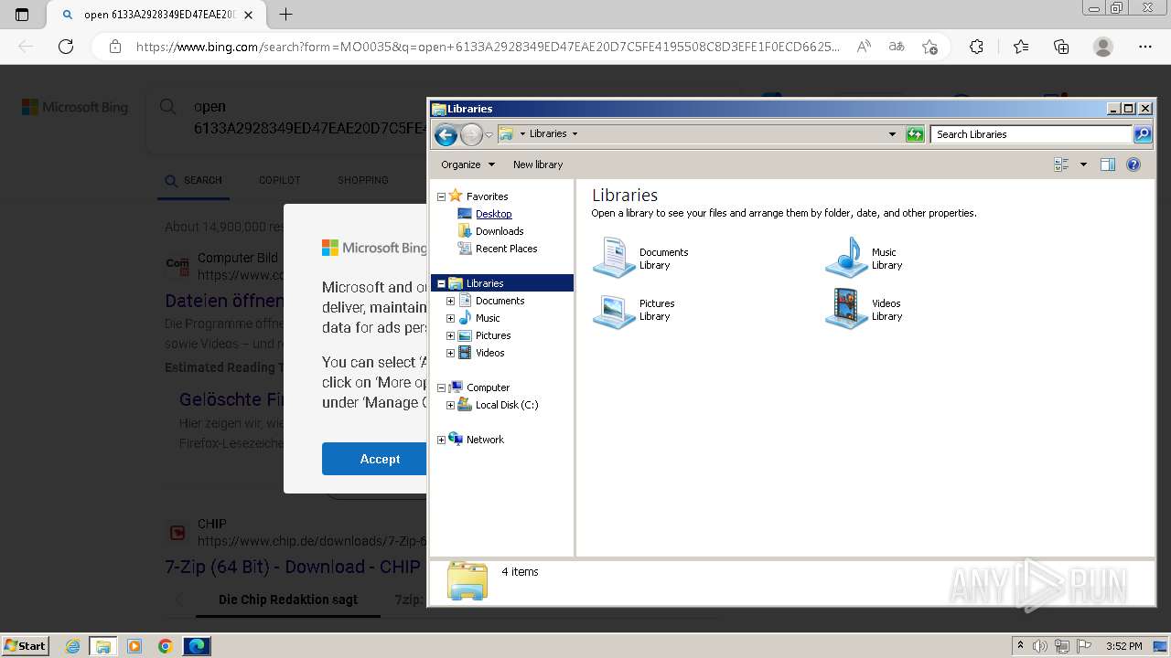Select Network in navigation pane
Screen dimensions: 1171x658
(485, 440)
